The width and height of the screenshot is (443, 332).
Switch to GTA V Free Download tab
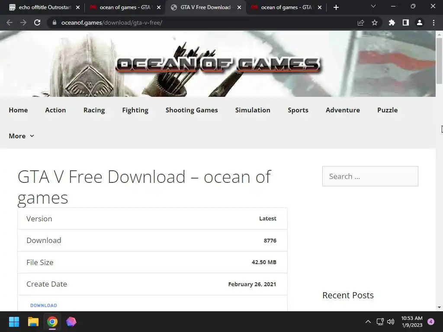pyautogui.click(x=205, y=7)
